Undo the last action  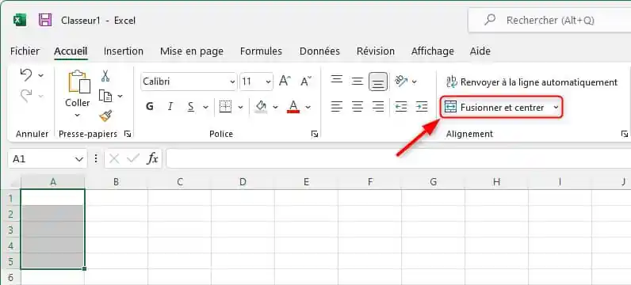[26, 74]
